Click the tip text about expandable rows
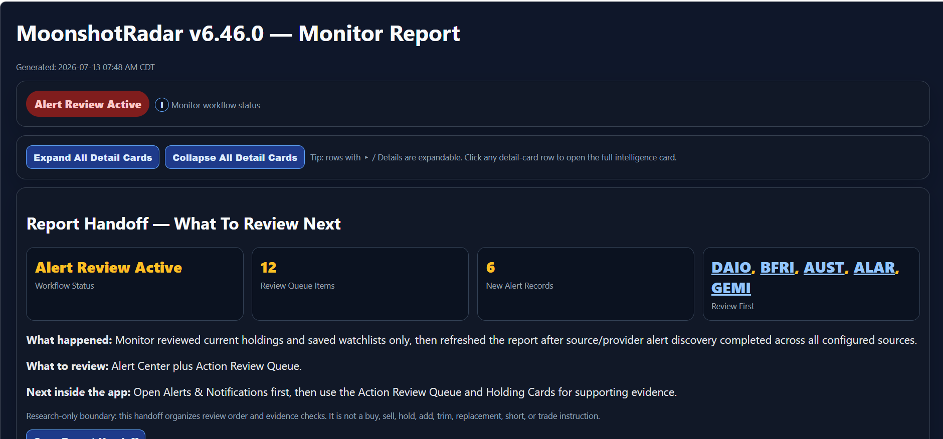This screenshot has width=943, height=439. tap(493, 157)
